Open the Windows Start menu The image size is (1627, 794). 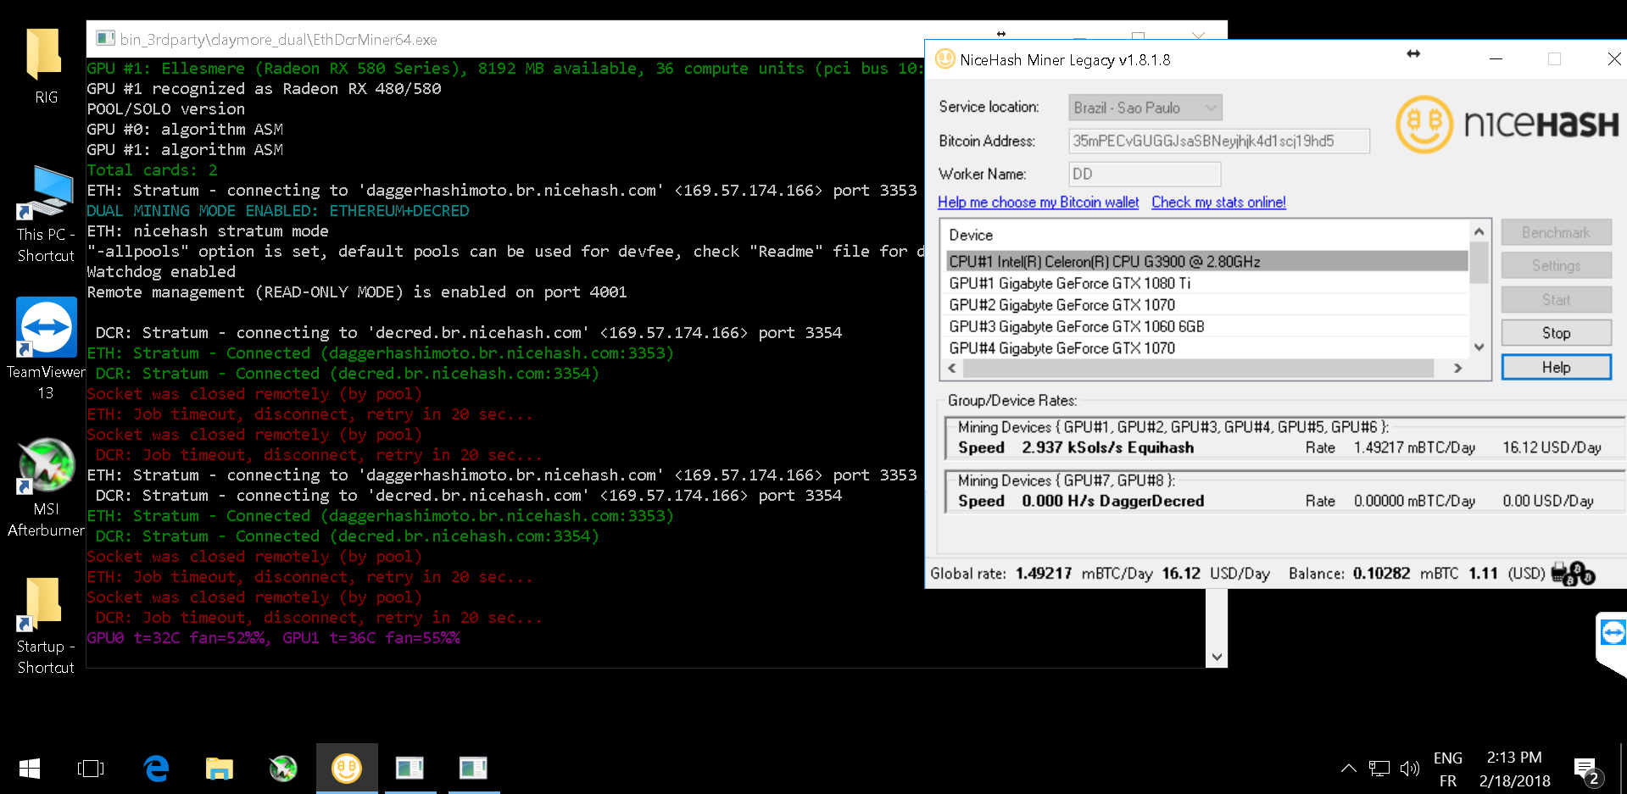[x=28, y=768]
